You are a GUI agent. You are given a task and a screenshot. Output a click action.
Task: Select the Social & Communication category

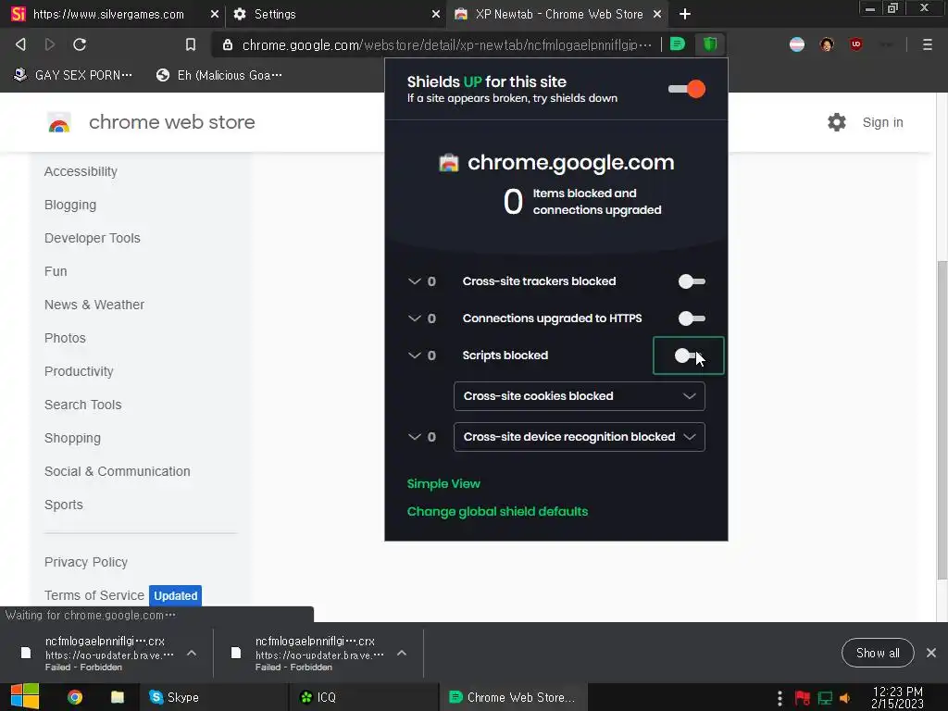[x=118, y=471]
